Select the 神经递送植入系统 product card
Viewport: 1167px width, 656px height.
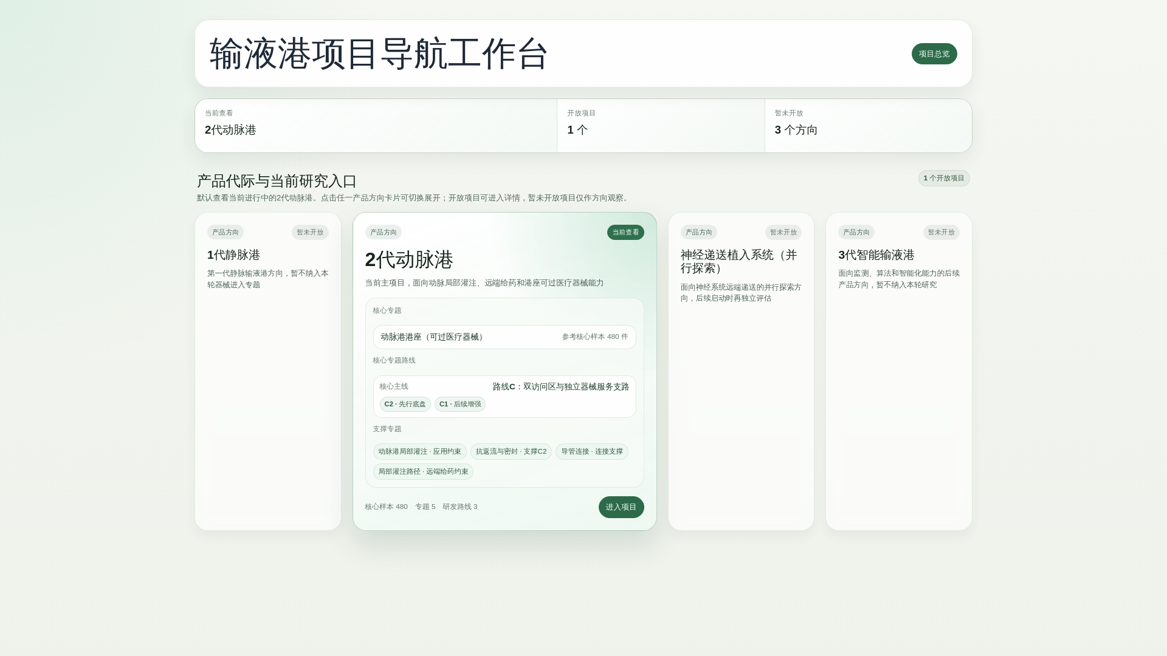click(x=741, y=371)
